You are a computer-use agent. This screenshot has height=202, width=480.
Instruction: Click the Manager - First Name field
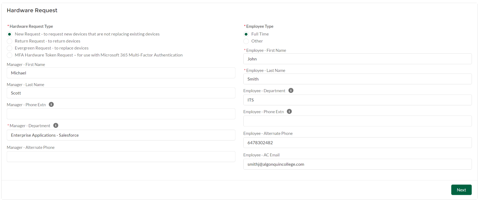point(121,73)
